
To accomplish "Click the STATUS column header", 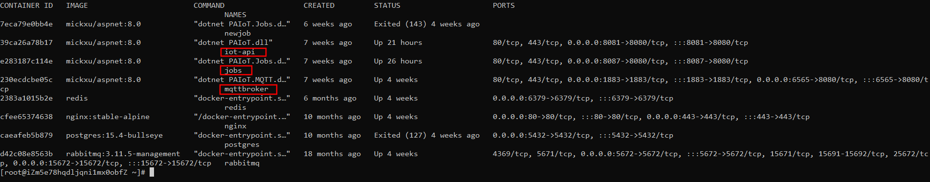I will (387, 5).
